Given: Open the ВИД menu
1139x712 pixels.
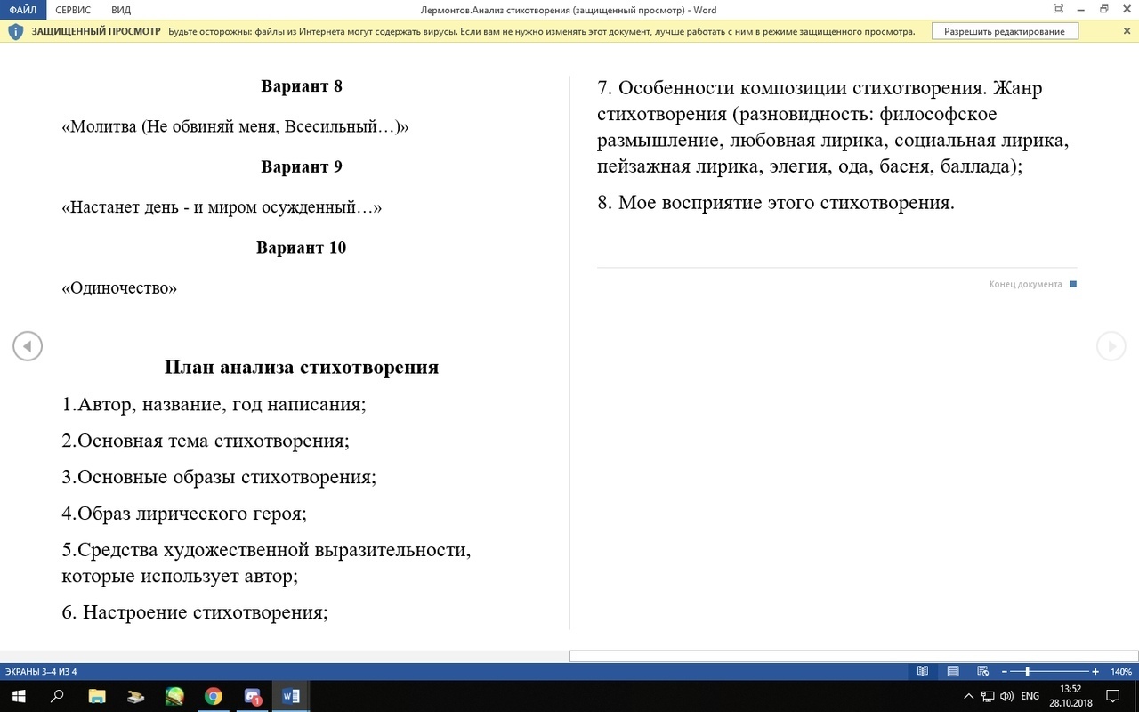Looking at the screenshot, I should coord(121,10).
